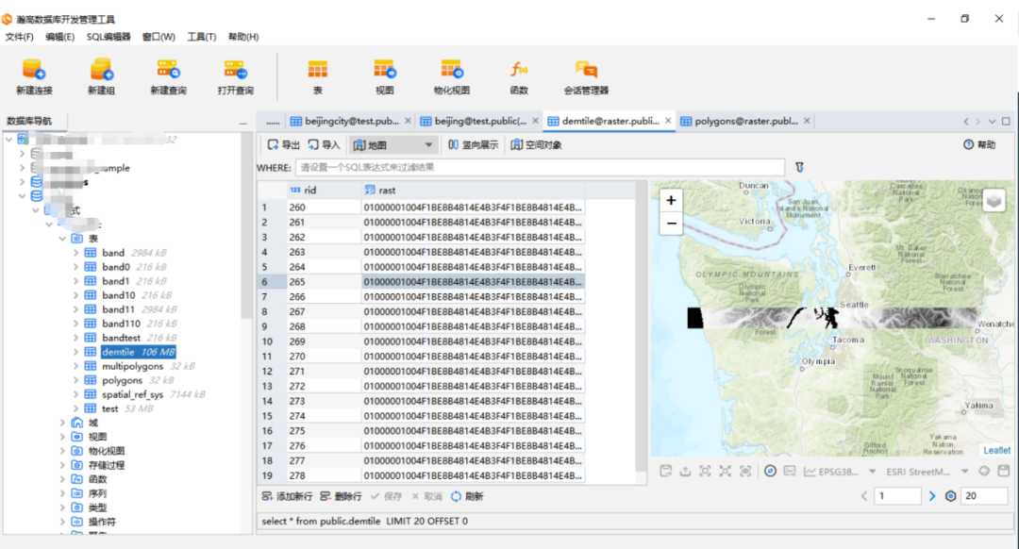Screen dimensions: 1019x549
Task: Click the page size hexagon icon
Action: coord(951,496)
